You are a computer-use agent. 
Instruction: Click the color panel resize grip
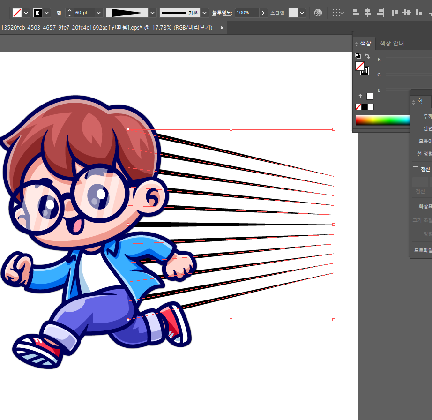pos(407,130)
